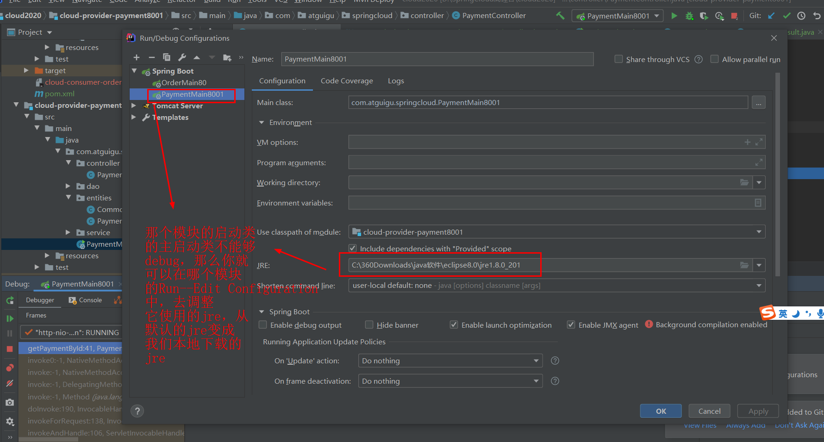Click the Cancel button
Viewport: 824px width, 442px height.
tap(709, 411)
